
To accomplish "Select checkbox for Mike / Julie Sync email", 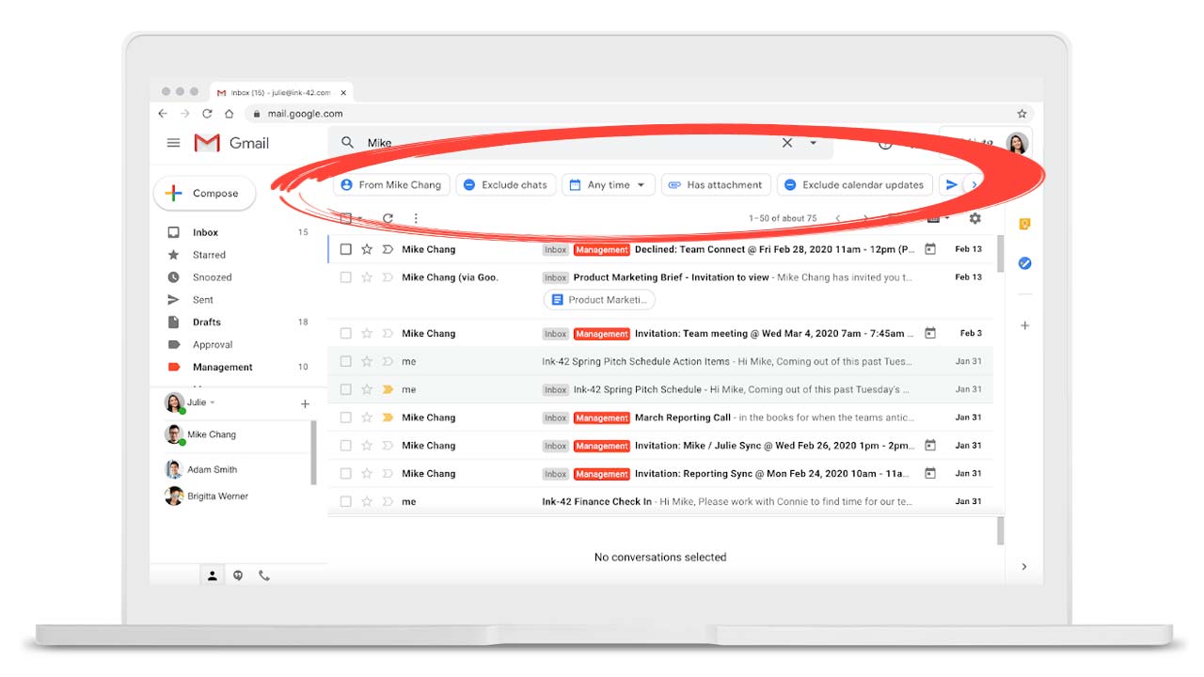I will pos(346,446).
